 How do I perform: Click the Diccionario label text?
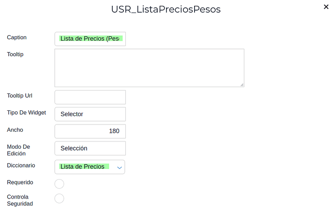point(21,165)
